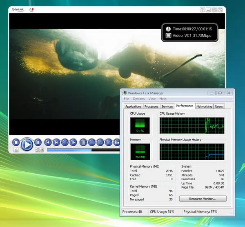Screen dimensions: 245x227
Task: Select the Performance tab
Action: [x=185, y=106]
